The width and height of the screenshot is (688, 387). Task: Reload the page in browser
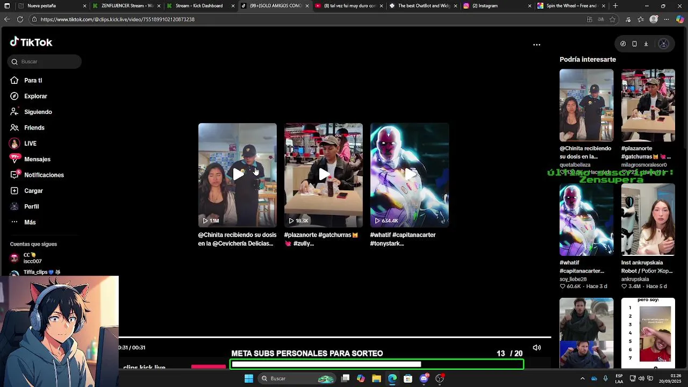pos(20,19)
